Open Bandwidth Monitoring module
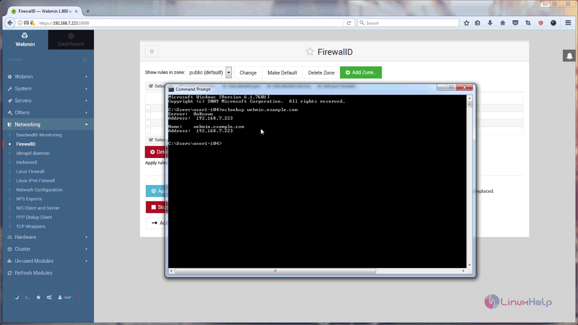The height and width of the screenshot is (325, 578). pos(39,135)
